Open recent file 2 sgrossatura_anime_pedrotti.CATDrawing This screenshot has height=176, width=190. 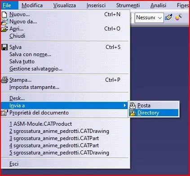[x=65, y=131]
